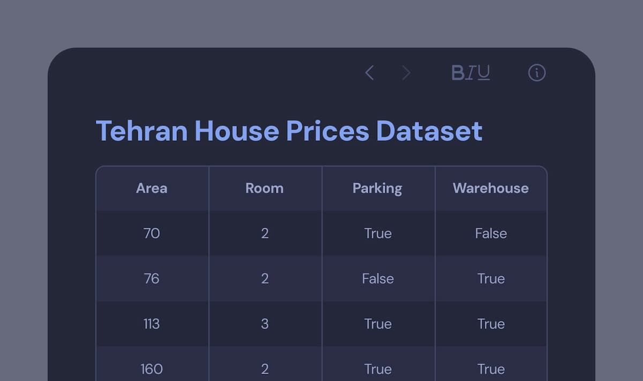The height and width of the screenshot is (381, 643).
Task: Toggle italic formatting
Action: pyautogui.click(x=470, y=73)
